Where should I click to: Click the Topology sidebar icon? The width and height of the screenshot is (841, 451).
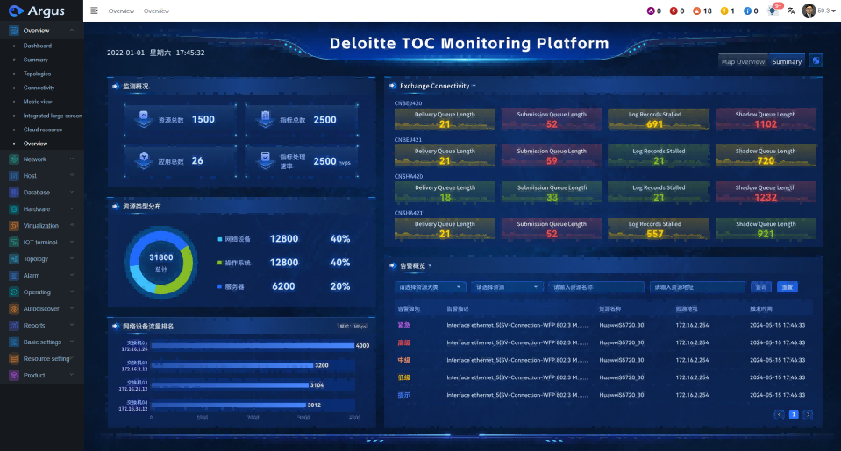14,258
